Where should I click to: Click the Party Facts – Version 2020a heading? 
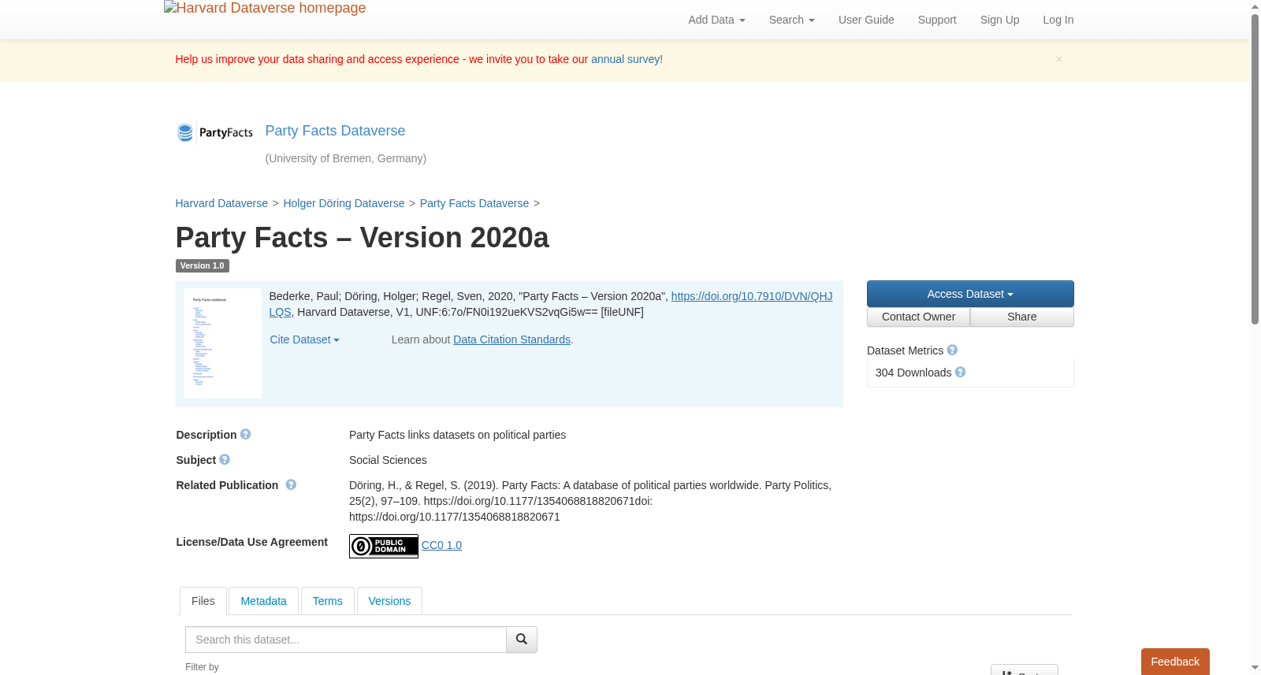[362, 238]
